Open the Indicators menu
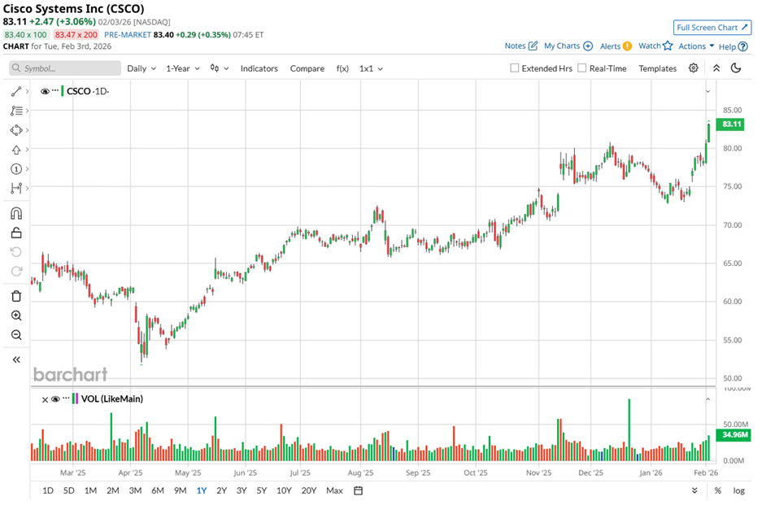The image size is (762, 505). pyautogui.click(x=259, y=68)
